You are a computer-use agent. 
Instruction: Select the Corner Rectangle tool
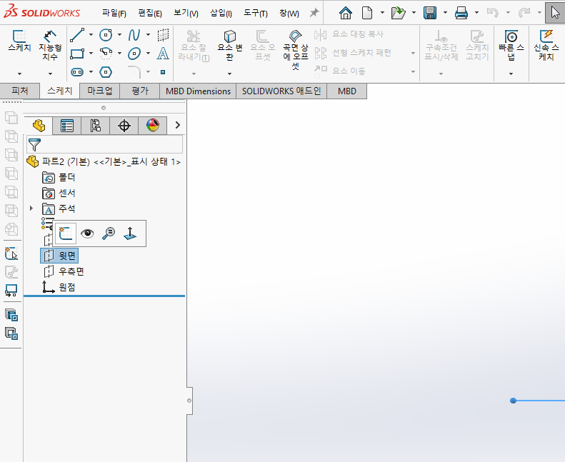pyautogui.click(x=77, y=54)
